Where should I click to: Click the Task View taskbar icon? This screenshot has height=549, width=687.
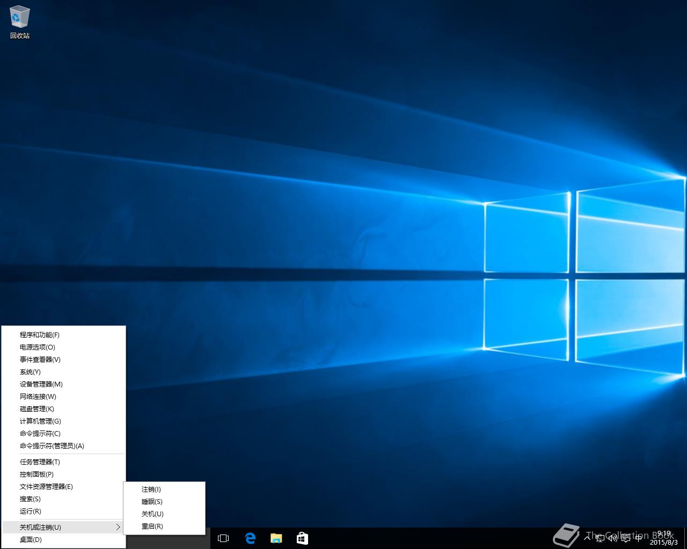click(x=223, y=538)
